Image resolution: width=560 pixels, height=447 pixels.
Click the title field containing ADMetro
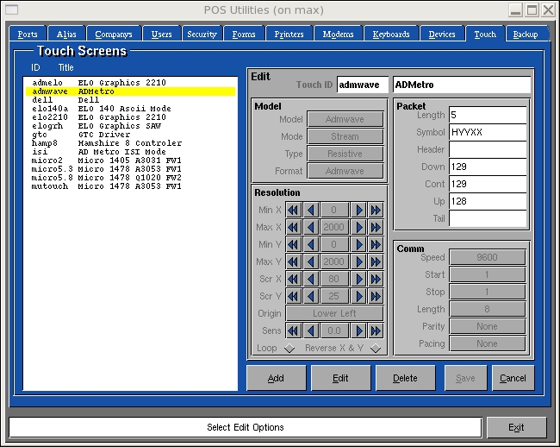462,85
